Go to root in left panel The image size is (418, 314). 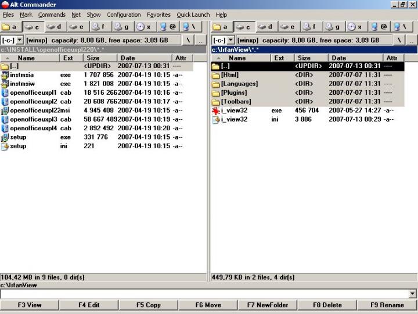click(188, 40)
